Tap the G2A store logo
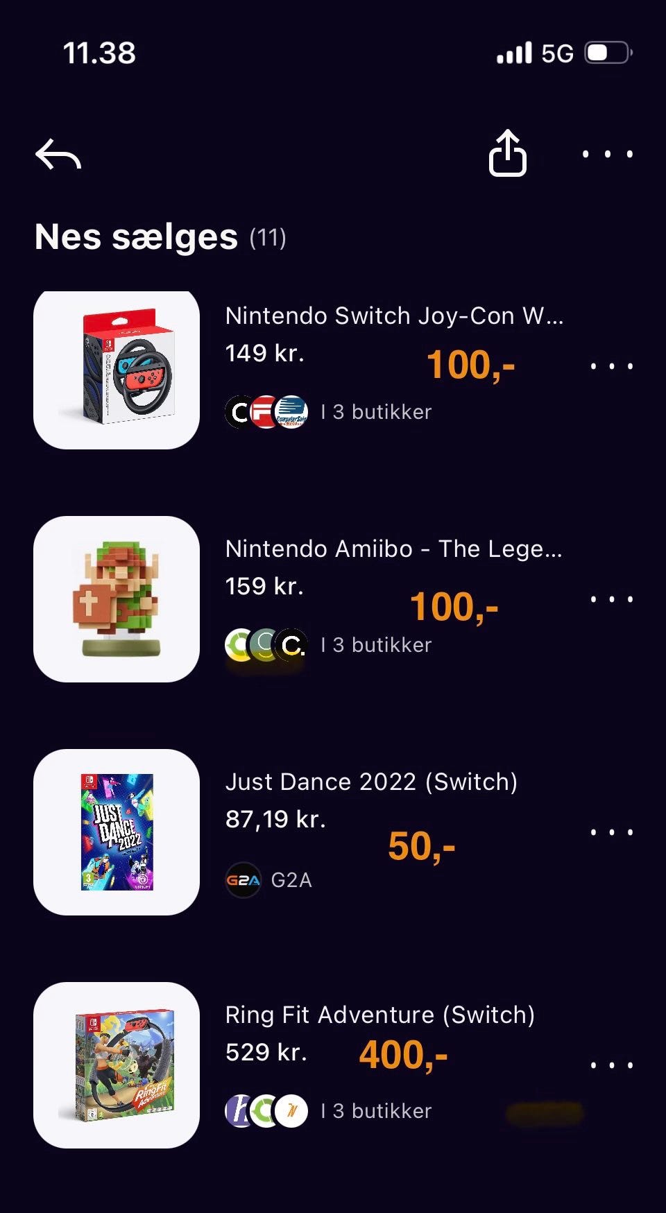Image resolution: width=666 pixels, height=1213 pixels. pyautogui.click(x=244, y=880)
